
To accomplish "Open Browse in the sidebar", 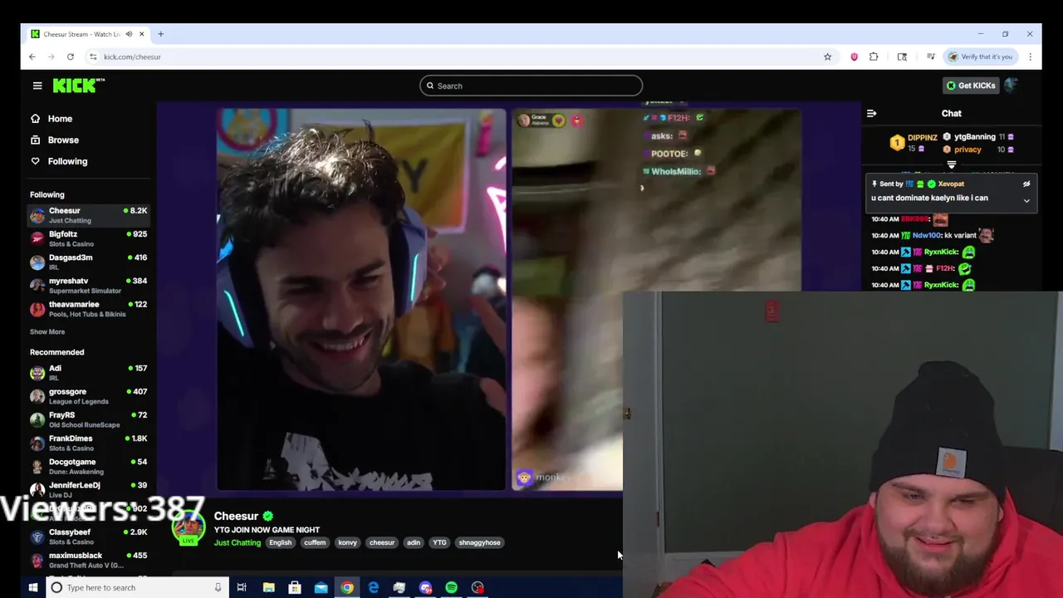I will (63, 140).
